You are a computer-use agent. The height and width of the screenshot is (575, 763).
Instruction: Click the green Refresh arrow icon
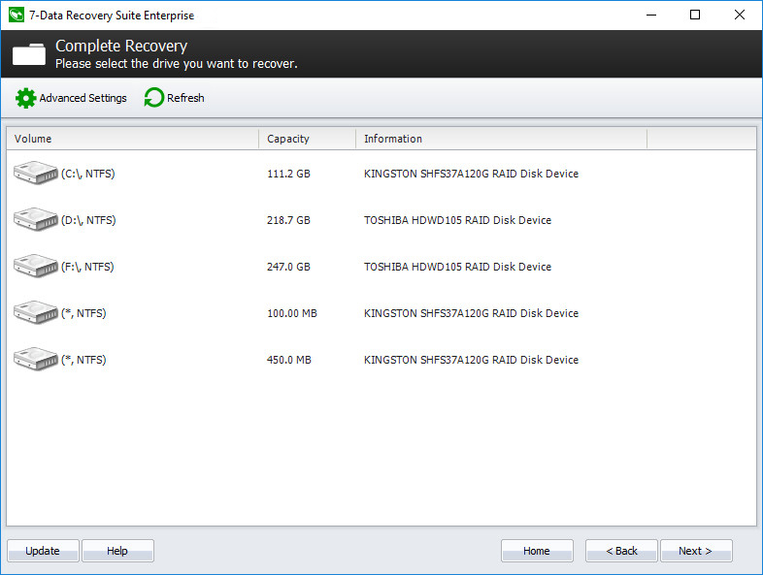pyautogui.click(x=153, y=98)
